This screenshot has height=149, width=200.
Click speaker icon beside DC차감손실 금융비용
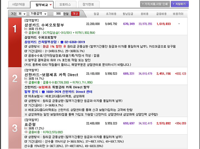click(26, 33)
